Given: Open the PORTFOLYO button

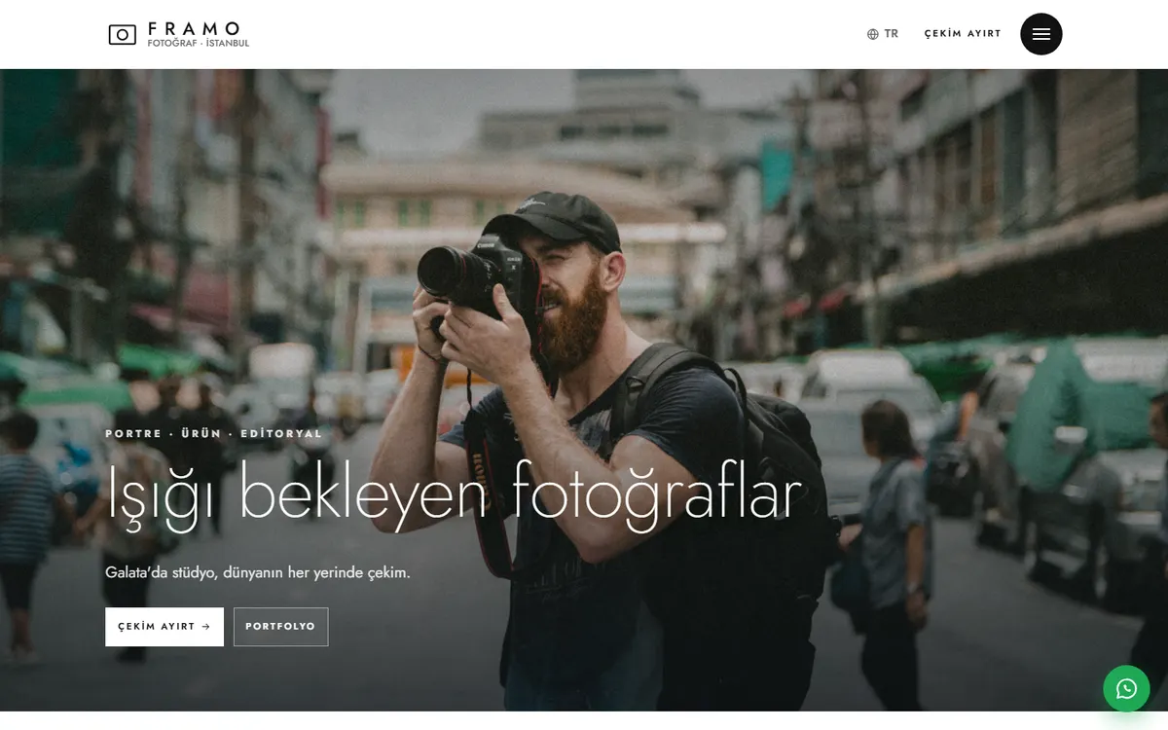Looking at the screenshot, I should pyautogui.click(x=280, y=627).
